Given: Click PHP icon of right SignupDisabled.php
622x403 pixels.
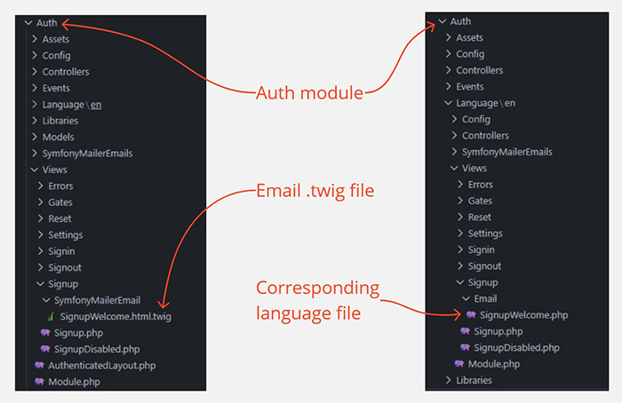Looking at the screenshot, I should click(465, 347).
